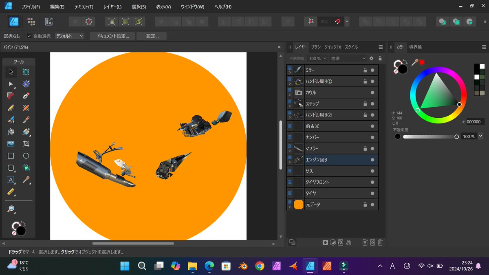Unlock the 元データ layer lock
This screenshot has height=275, width=489.
365,205
